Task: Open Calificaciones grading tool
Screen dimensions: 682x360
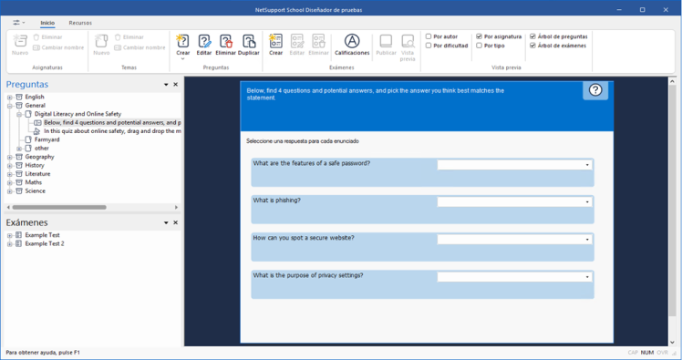Action: [x=352, y=45]
